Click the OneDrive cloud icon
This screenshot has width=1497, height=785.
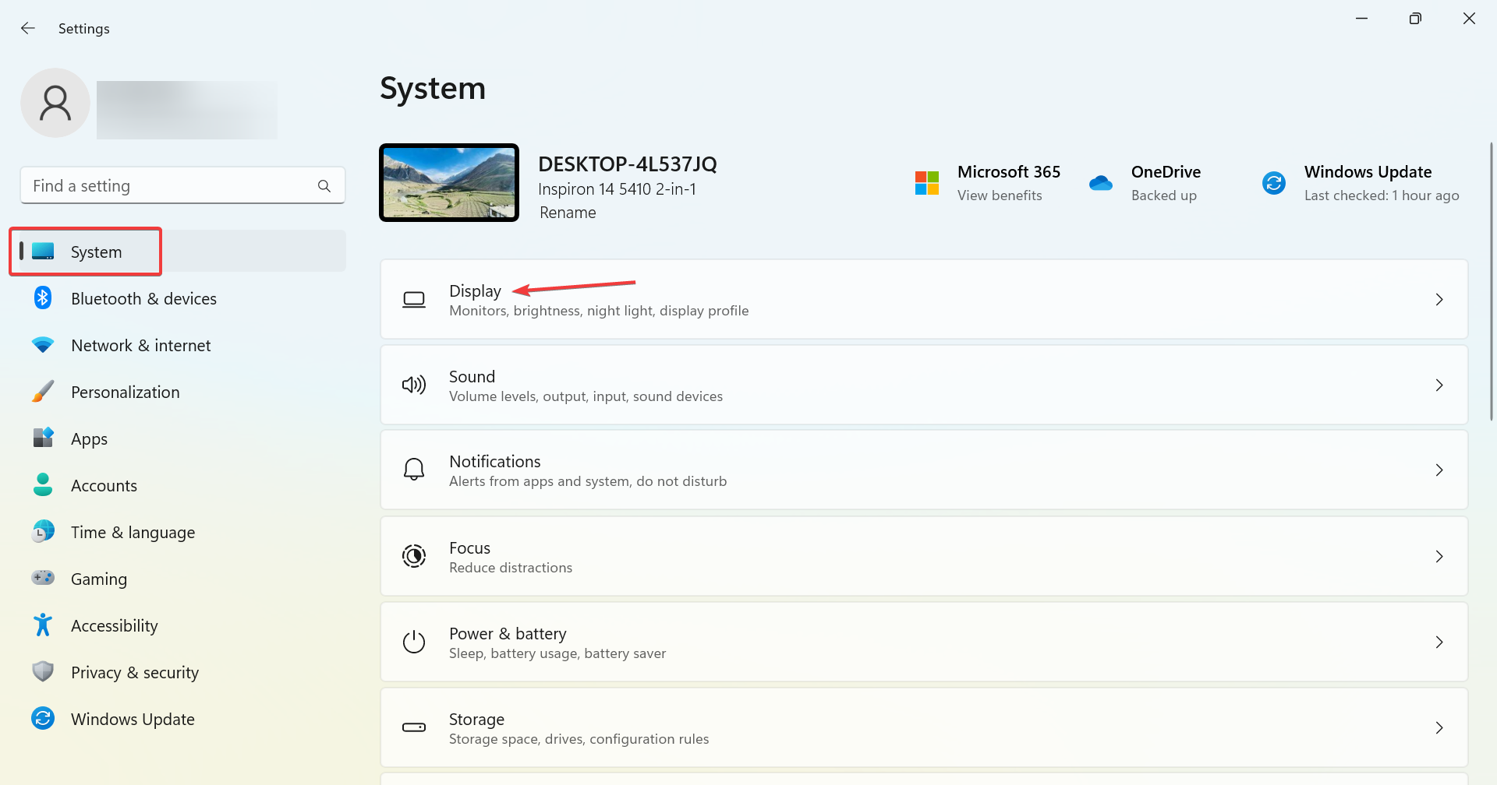(x=1100, y=183)
